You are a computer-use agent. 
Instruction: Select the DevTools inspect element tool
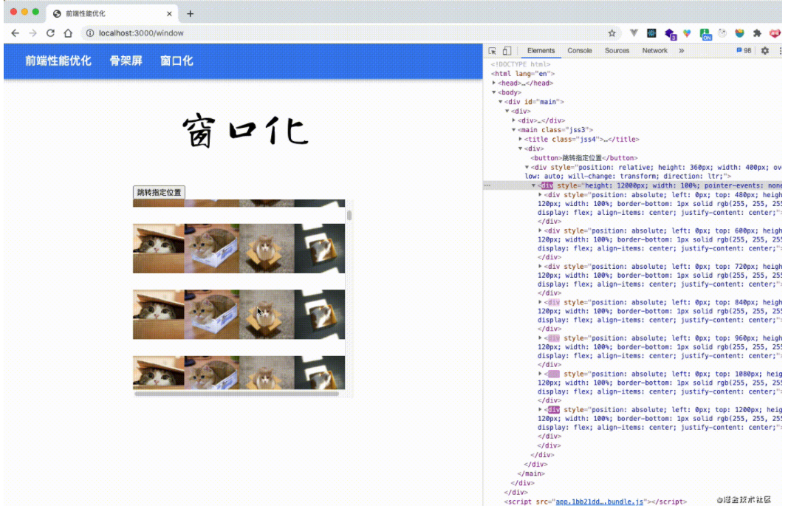(x=493, y=51)
